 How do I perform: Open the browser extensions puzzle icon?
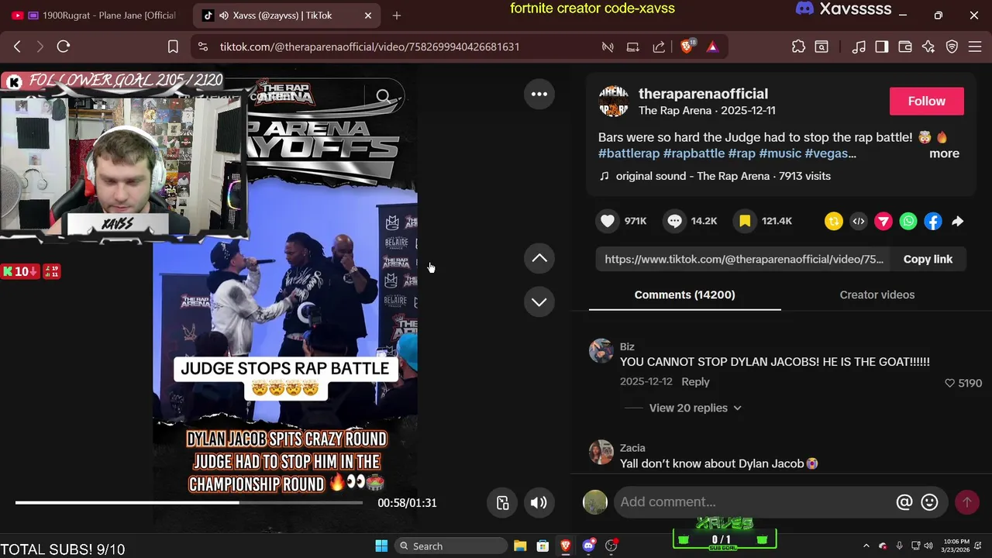pos(798,46)
